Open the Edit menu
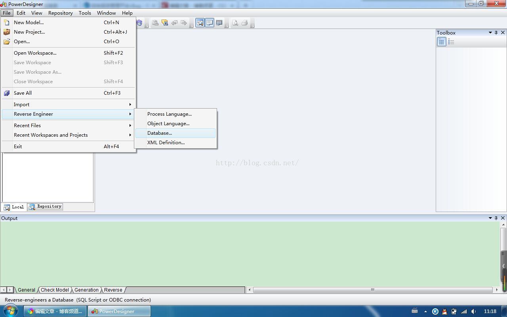The image size is (507, 317). click(21, 13)
